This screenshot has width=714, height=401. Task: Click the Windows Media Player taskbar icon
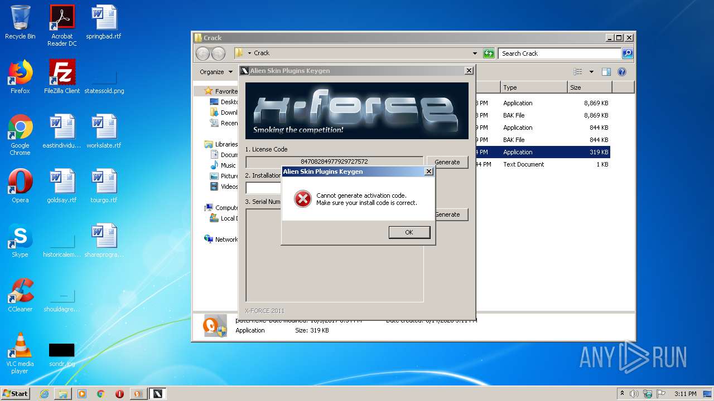click(82, 394)
